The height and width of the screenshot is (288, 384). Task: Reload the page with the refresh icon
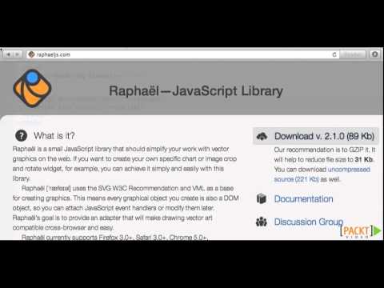click(334, 54)
